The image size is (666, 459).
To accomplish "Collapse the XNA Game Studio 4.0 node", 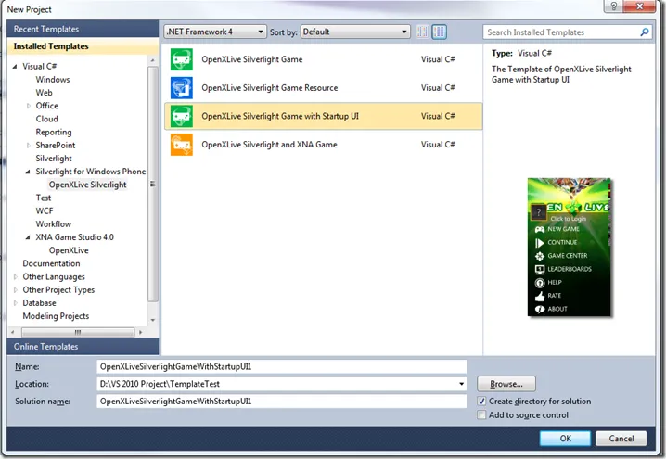I will 28,237.
